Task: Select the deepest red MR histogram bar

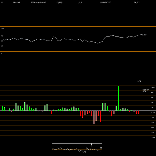Action: click(x=94, y=117)
